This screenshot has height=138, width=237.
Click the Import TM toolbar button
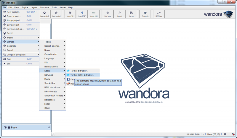tap(70, 14)
